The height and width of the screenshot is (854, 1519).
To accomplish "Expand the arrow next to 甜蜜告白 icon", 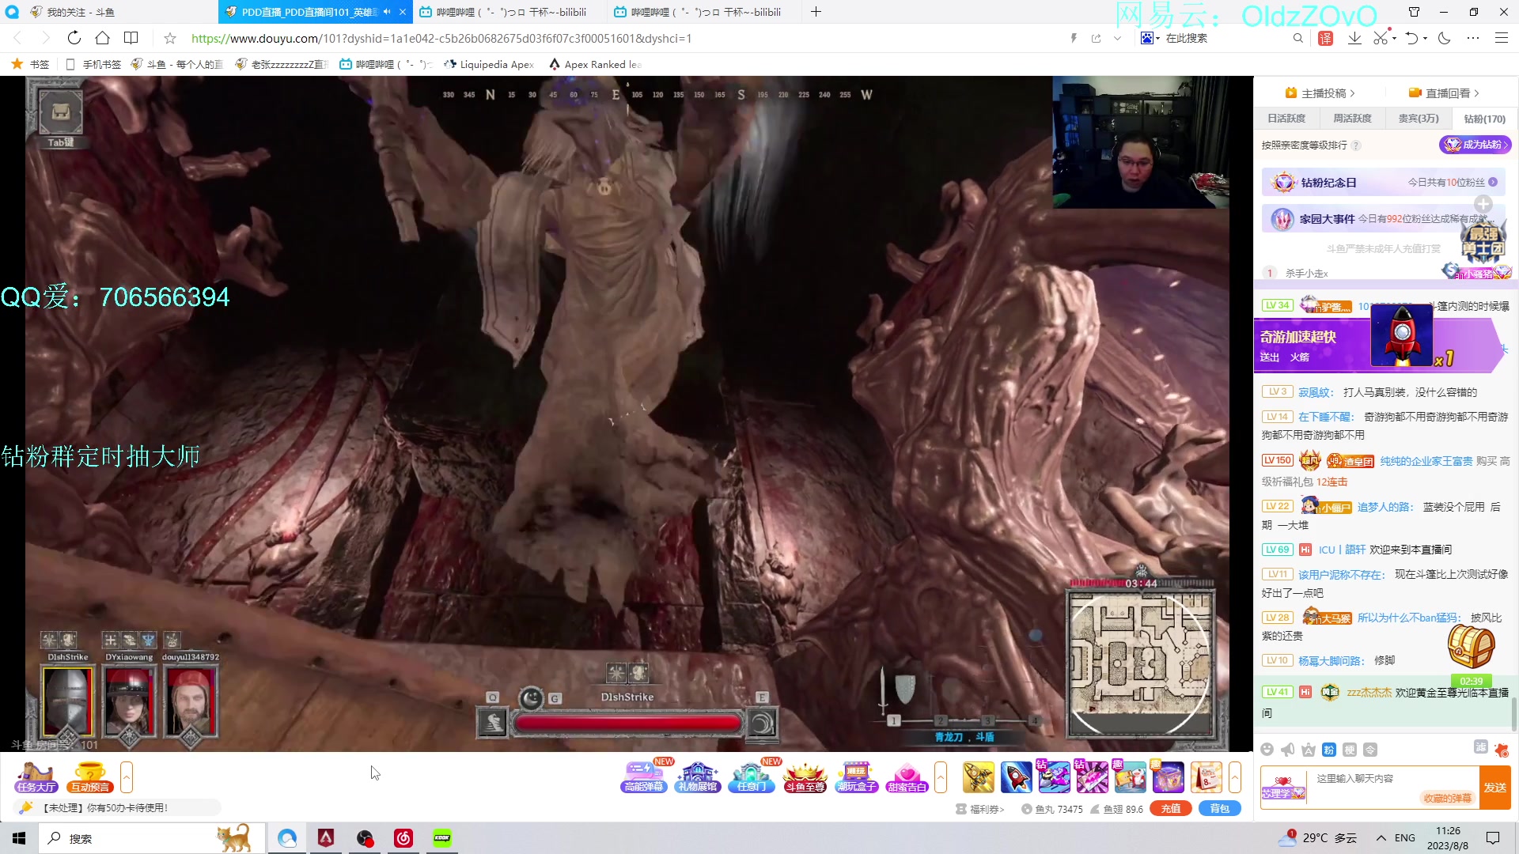I will 941,777.
